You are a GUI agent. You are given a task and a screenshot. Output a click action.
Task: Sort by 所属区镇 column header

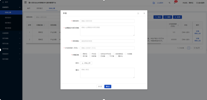40,25
